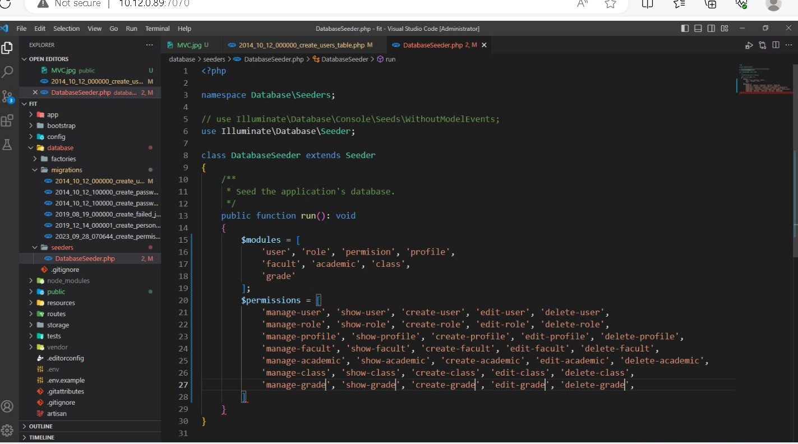Split the editor to the right
Image resolution: width=798 pixels, height=444 pixels.
pyautogui.click(x=776, y=45)
